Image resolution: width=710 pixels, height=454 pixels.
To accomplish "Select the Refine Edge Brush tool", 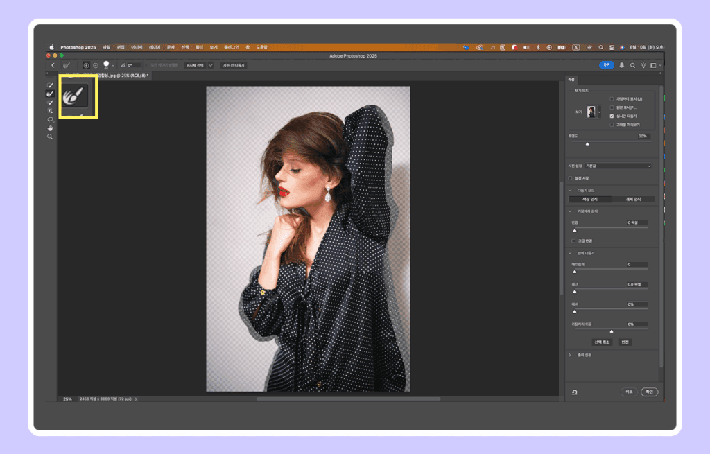I will [x=50, y=94].
